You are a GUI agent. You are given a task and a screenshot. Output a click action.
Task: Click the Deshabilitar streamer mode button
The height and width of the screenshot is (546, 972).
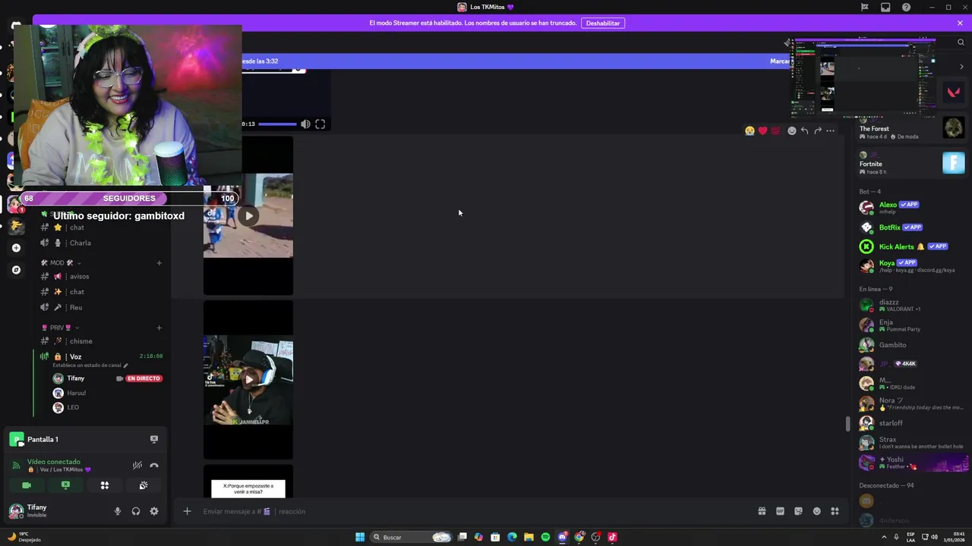[x=603, y=24]
